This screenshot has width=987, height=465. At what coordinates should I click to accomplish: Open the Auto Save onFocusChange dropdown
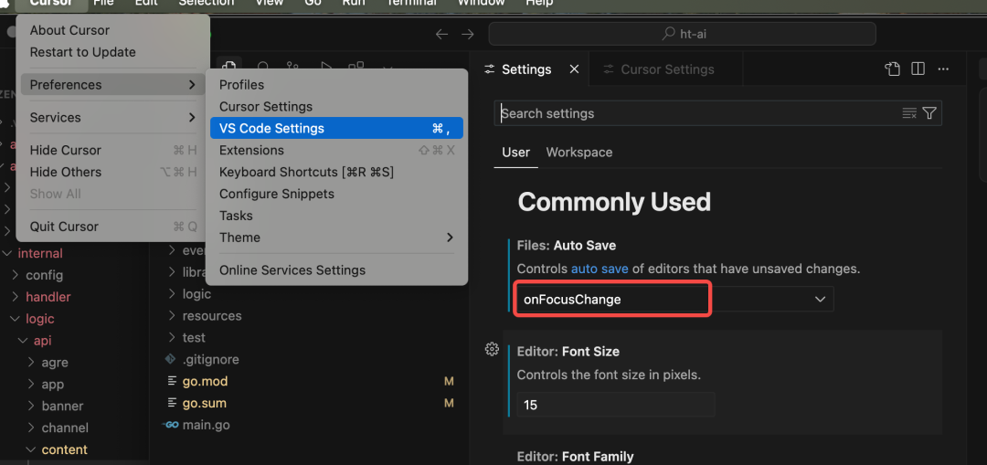click(674, 300)
